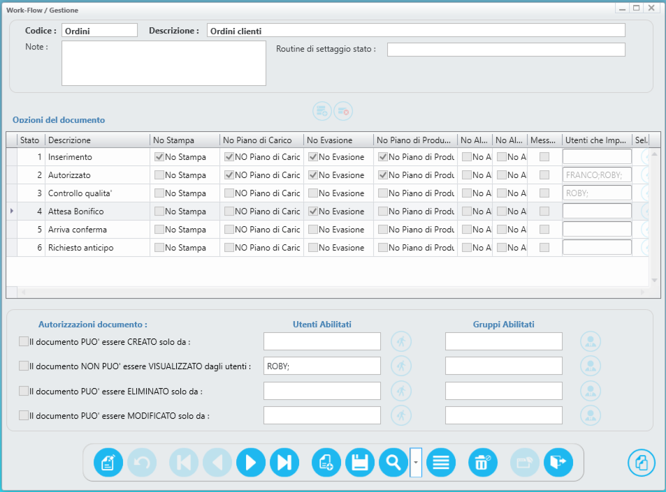Screen dimensions: 666x492
Task: Click into the Codice field containing Ordini
Action: click(x=100, y=31)
